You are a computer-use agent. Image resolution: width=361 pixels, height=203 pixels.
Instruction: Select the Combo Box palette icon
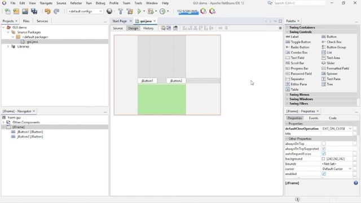(288, 52)
